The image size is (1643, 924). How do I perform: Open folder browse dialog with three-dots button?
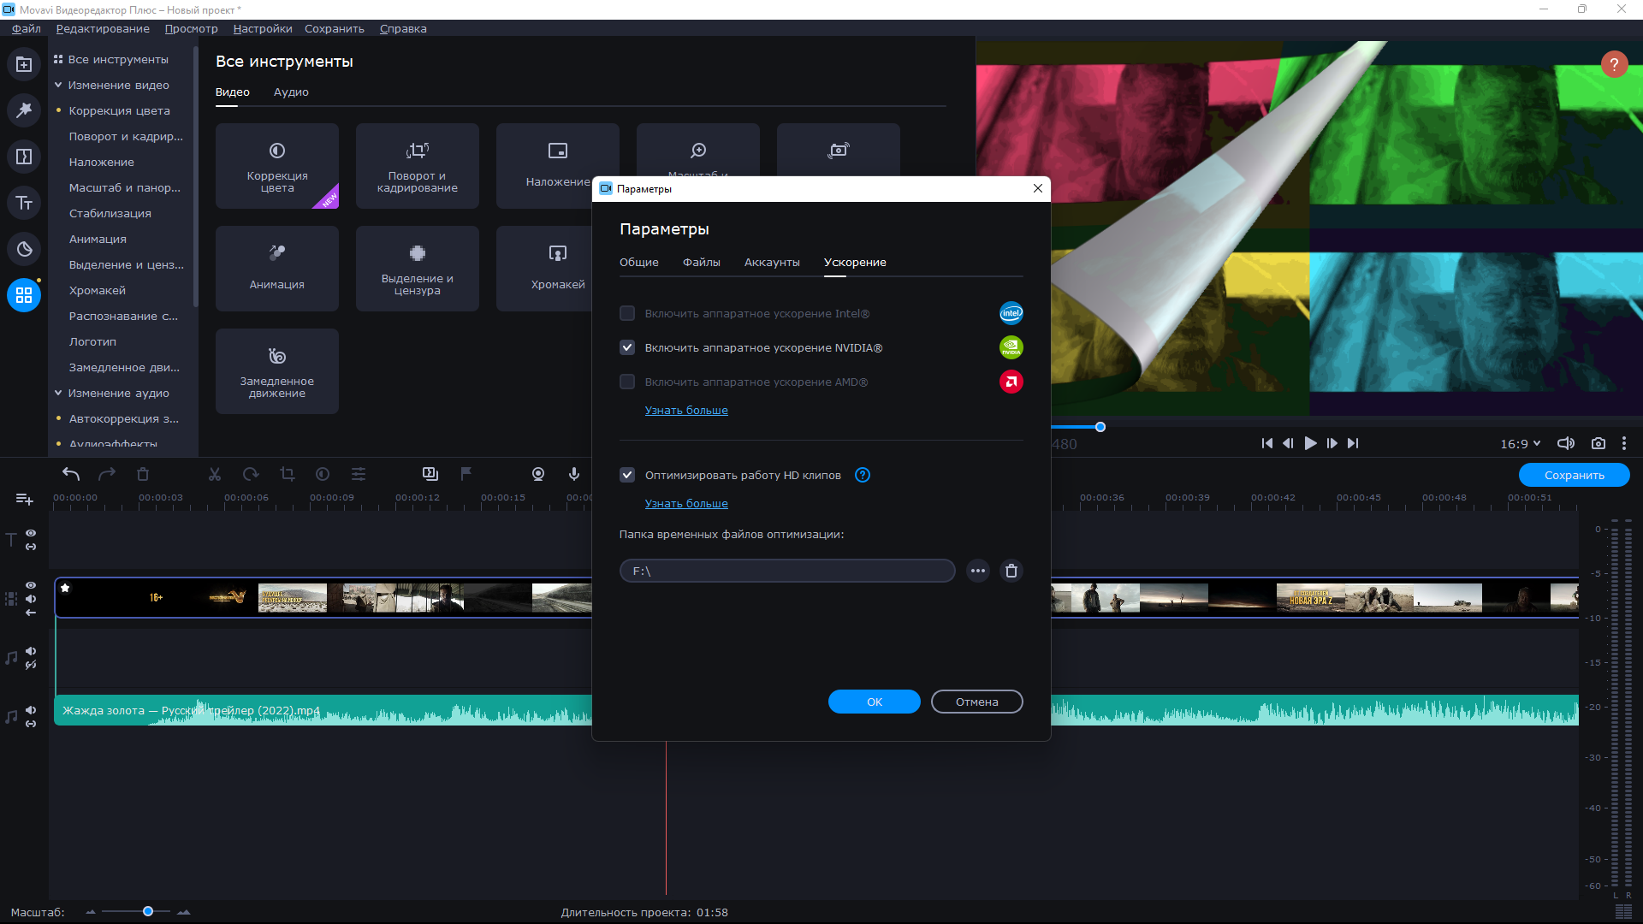(978, 571)
